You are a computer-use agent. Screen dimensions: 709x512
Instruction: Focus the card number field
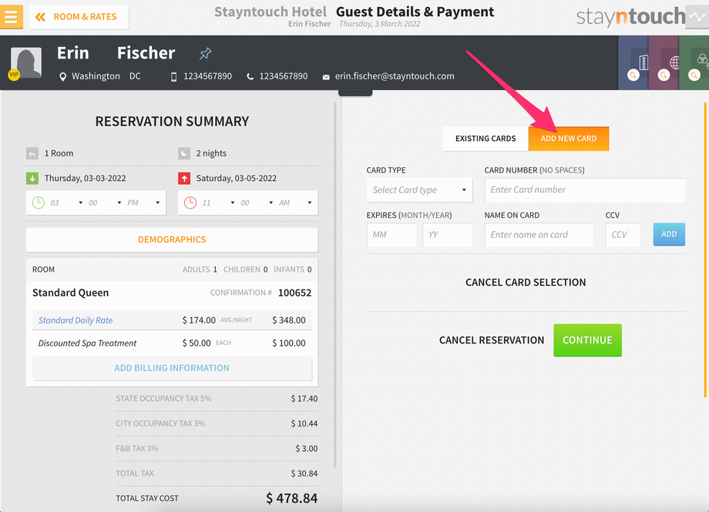(585, 190)
